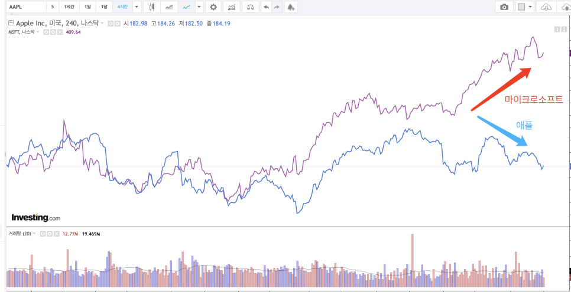Image resolution: width=571 pixels, height=292 pixels.
Task: Undo last chart action
Action: pos(267,7)
